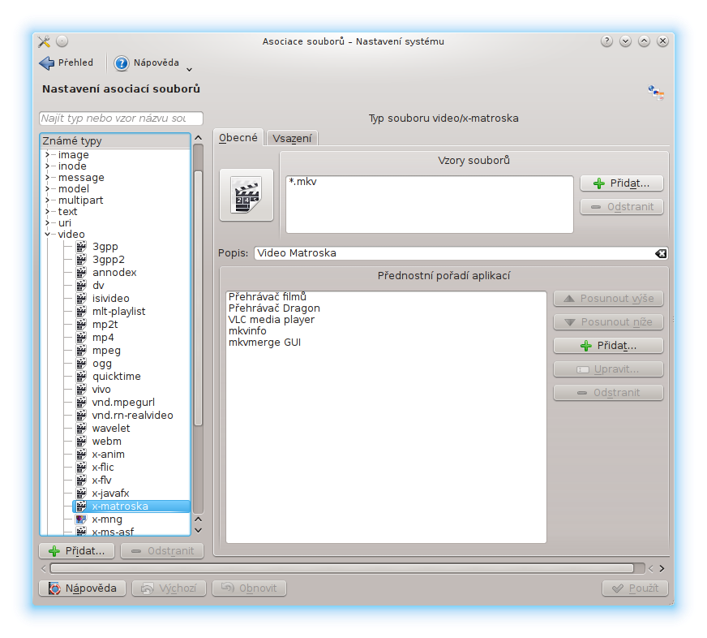Open the Nápověda toolbar dropdown arrow
This screenshot has height=638, width=707.
189,68
